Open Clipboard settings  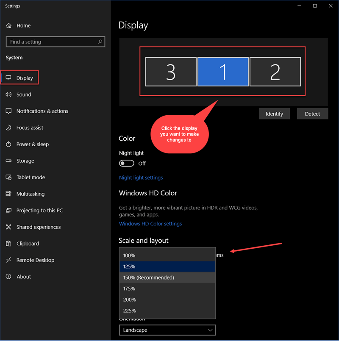tap(26, 243)
